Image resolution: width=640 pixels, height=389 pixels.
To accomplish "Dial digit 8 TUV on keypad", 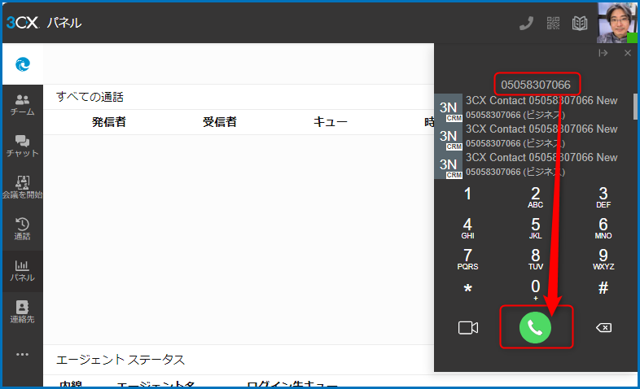I will pyautogui.click(x=536, y=260).
